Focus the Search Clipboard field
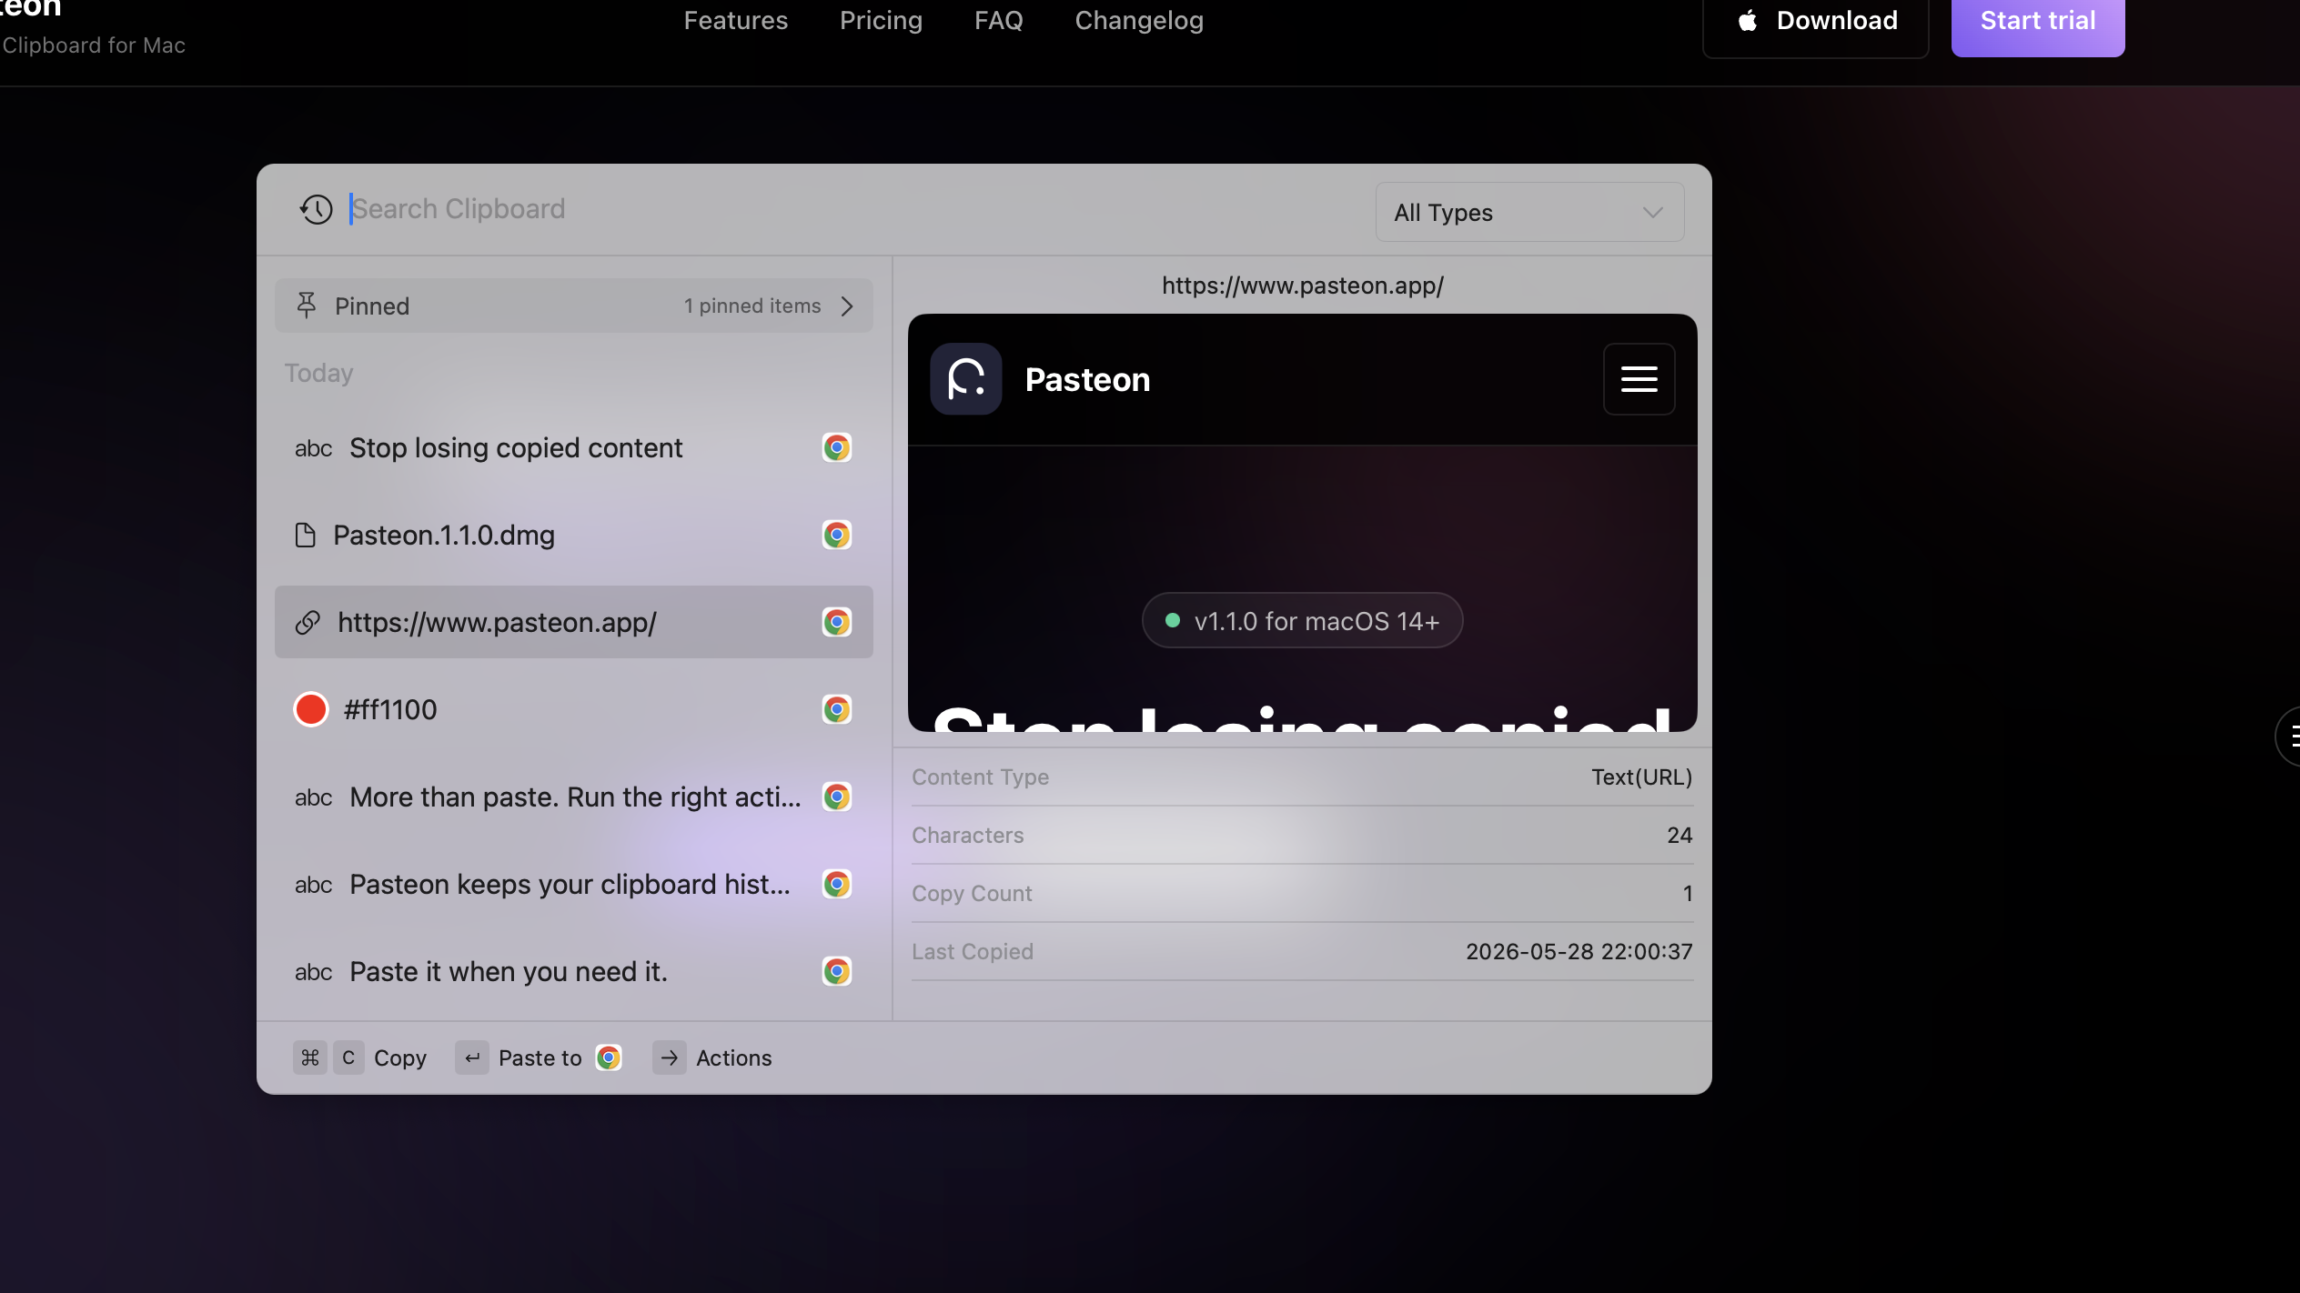This screenshot has height=1293, width=2300. pyautogui.click(x=855, y=209)
